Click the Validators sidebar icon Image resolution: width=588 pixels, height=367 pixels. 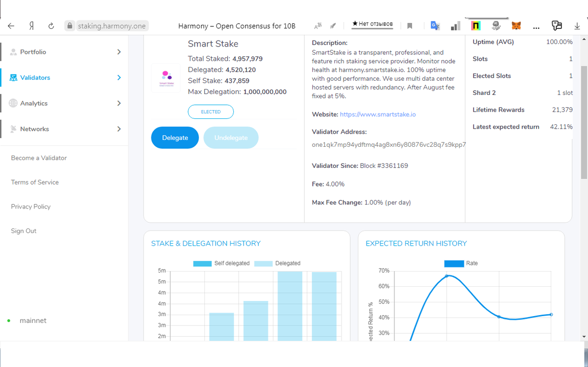pos(13,77)
